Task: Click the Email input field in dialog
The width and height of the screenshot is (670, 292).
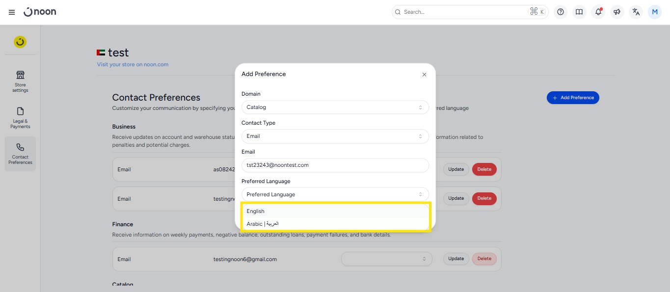Action: tap(335, 165)
